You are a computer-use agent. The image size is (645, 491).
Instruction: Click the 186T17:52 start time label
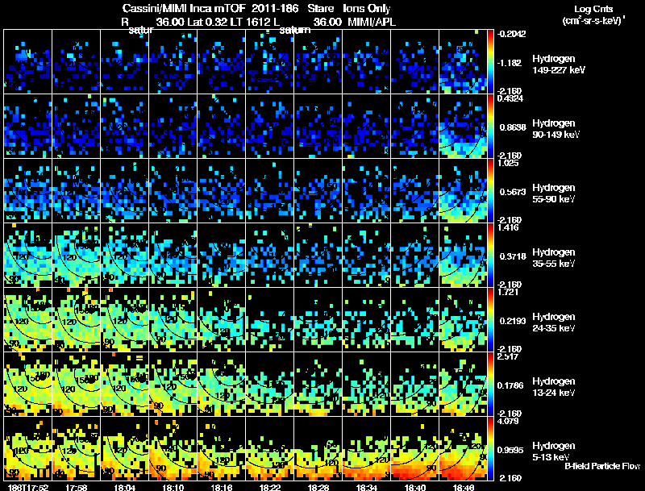pyautogui.click(x=26, y=487)
